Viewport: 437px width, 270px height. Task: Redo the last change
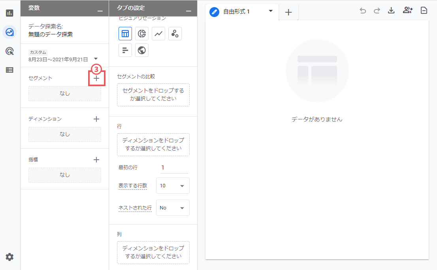pyautogui.click(x=377, y=11)
